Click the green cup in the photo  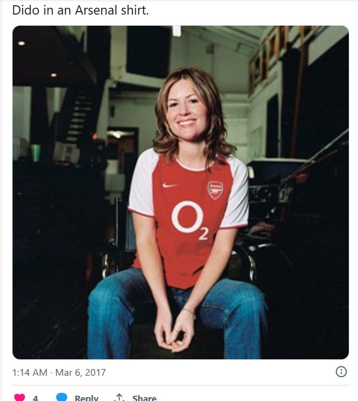36,152
